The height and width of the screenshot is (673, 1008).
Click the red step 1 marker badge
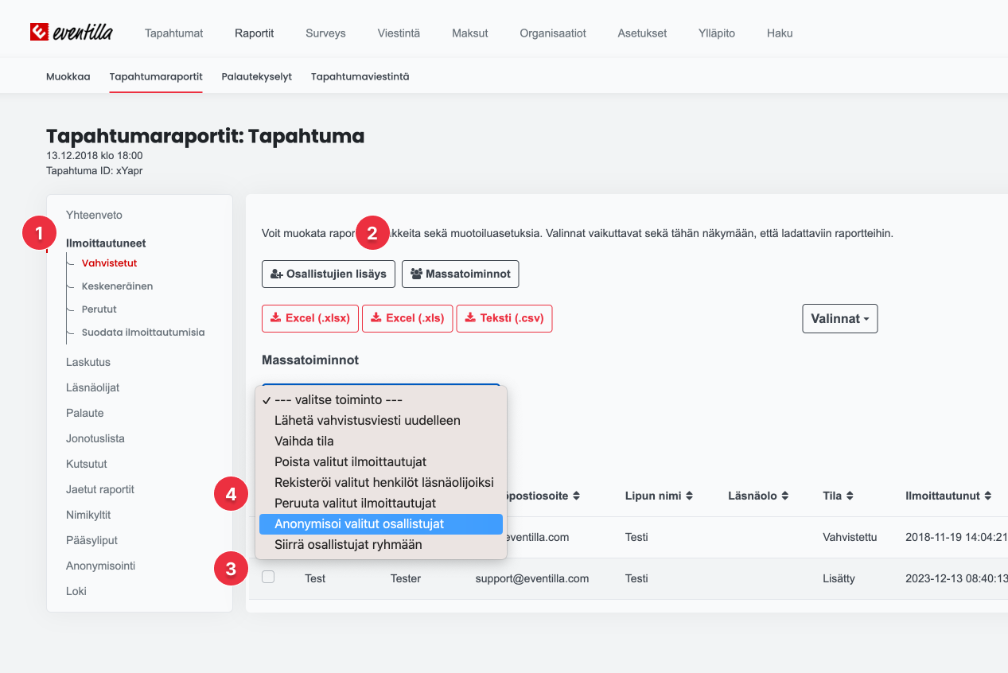pos(39,234)
